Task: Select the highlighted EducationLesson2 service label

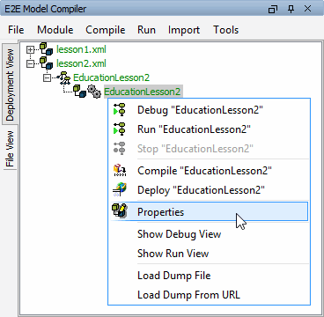Action: pos(143,92)
